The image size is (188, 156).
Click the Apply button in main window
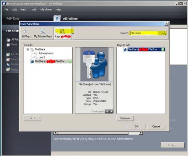[172, 145]
